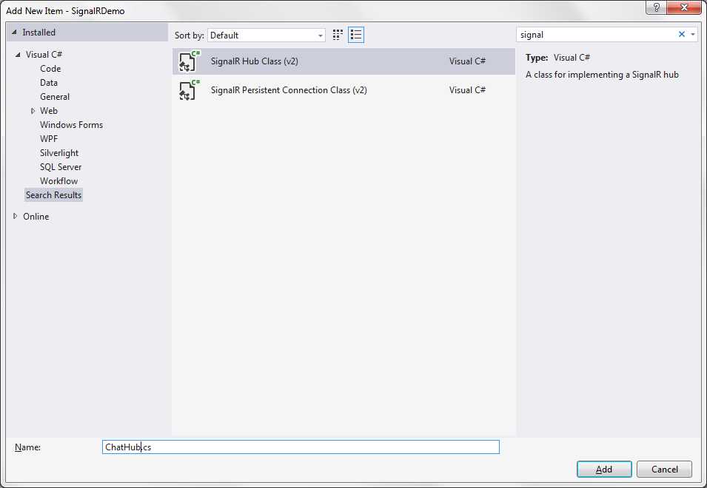707x488 pixels.
Task: Select the SQL Server category
Action: pos(61,167)
